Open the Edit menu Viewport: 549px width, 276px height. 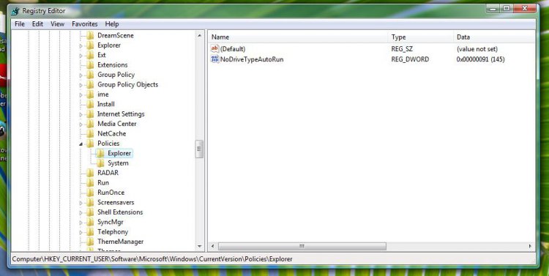pyautogui.click(x=37, y=24)
